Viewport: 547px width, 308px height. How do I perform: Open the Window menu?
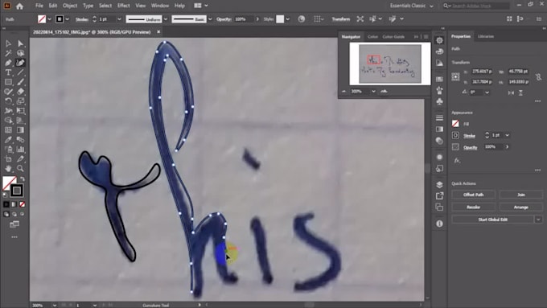tap(160, 6)
